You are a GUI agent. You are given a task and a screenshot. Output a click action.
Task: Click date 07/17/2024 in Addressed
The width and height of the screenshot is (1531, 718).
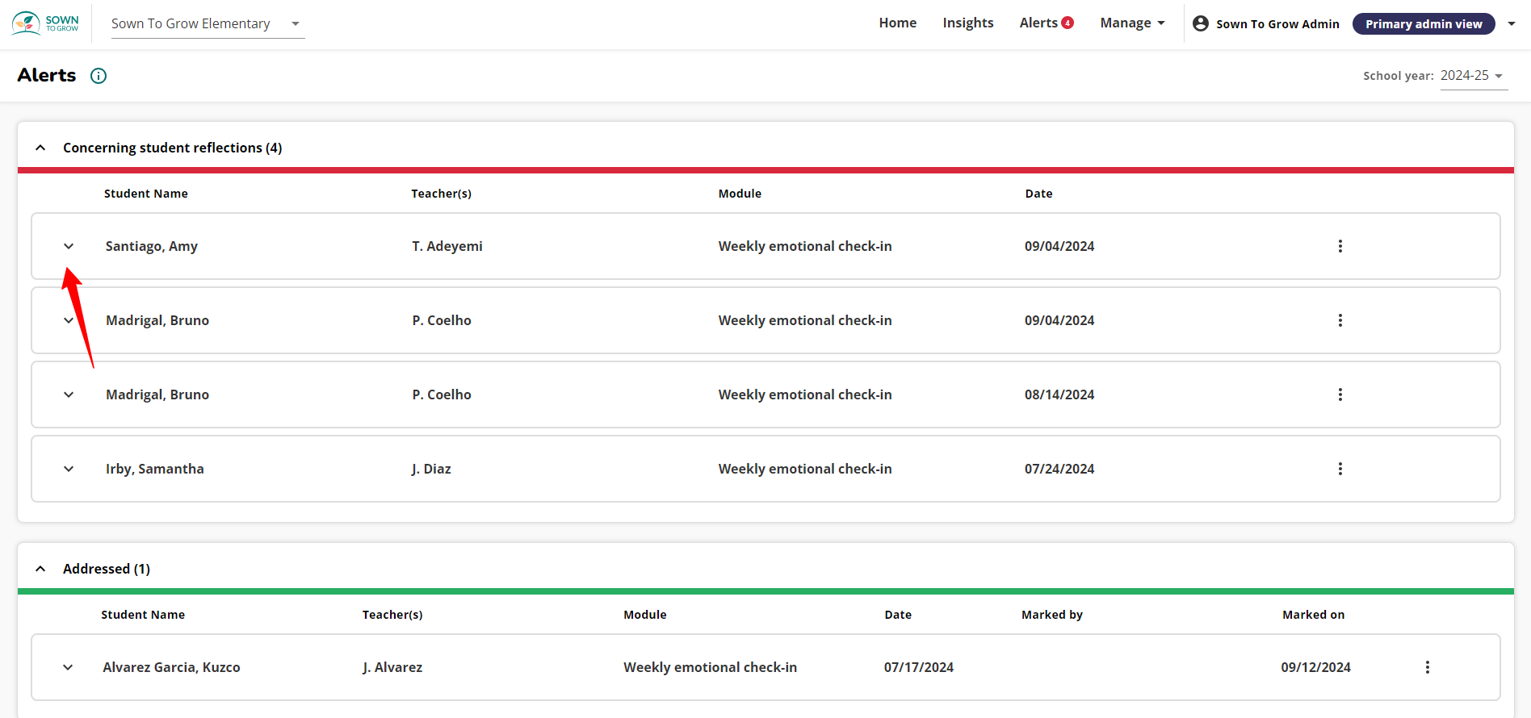(x=919, y=667)
